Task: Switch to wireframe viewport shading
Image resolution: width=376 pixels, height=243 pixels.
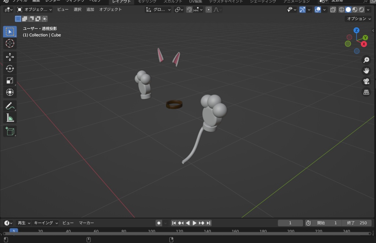Action: click(341, 10)
